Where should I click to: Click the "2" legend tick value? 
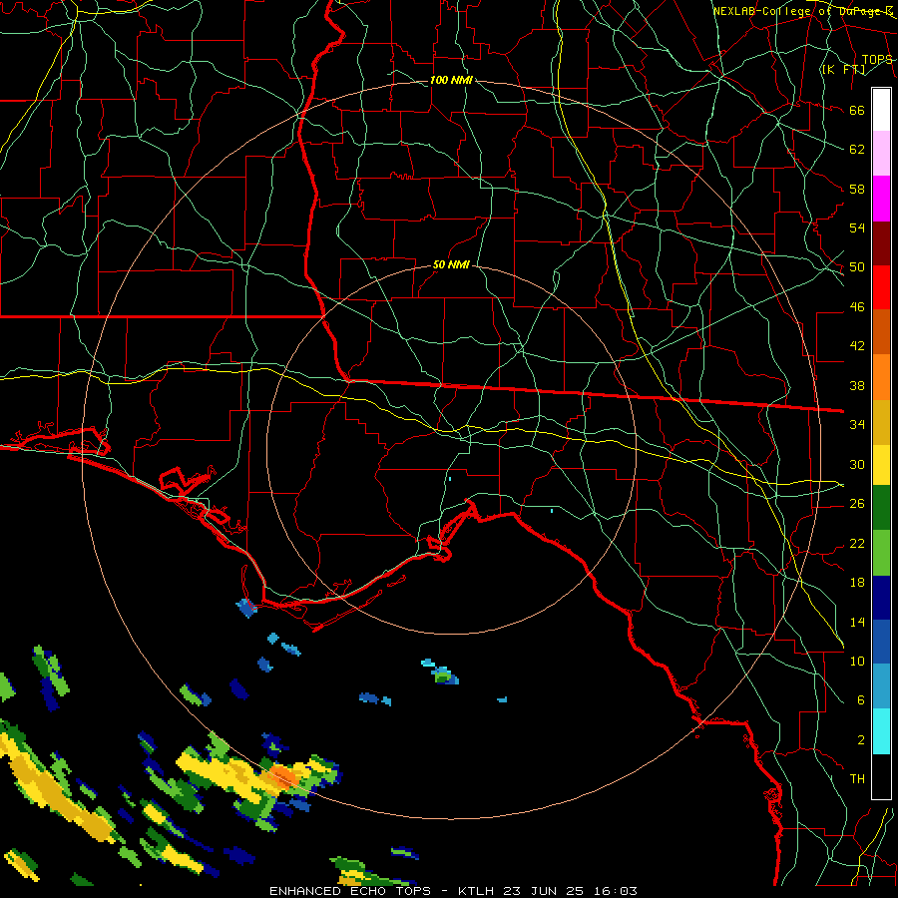(x=860, y=739)
